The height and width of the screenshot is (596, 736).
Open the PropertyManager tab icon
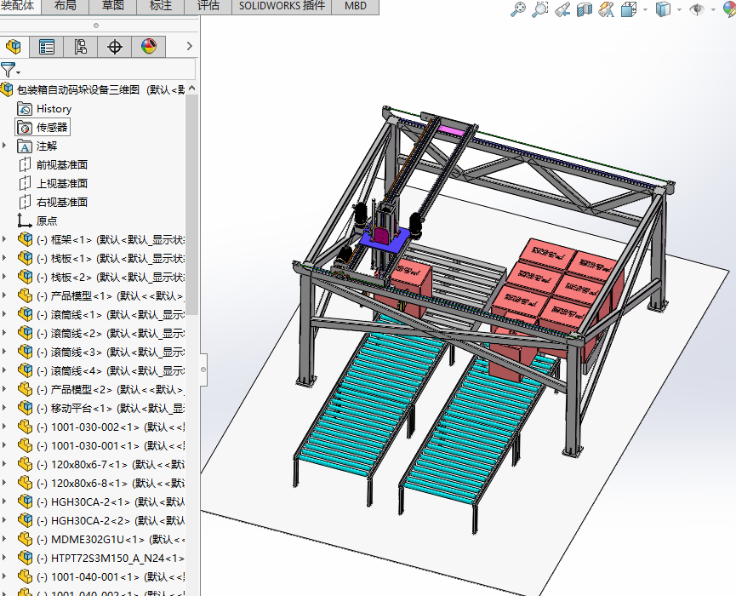(x=47, y=47)
